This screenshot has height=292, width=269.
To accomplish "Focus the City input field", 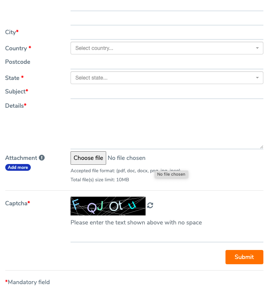I will point(167,33).
